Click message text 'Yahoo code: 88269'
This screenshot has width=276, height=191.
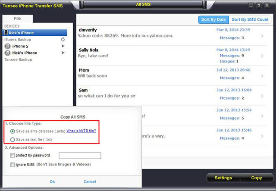(x=99, y=36)
